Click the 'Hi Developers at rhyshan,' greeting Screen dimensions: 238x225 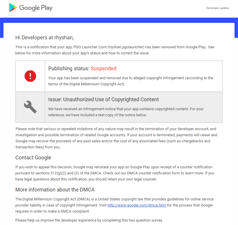44,38
